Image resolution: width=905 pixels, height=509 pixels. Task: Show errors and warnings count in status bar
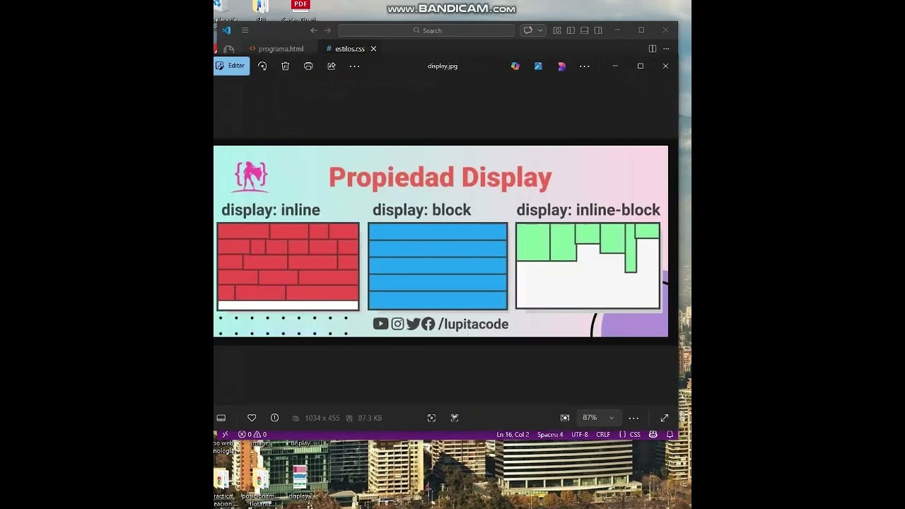252,435
